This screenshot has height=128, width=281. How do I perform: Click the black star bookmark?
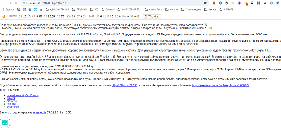pyautogui.click(x=41, y=9)
